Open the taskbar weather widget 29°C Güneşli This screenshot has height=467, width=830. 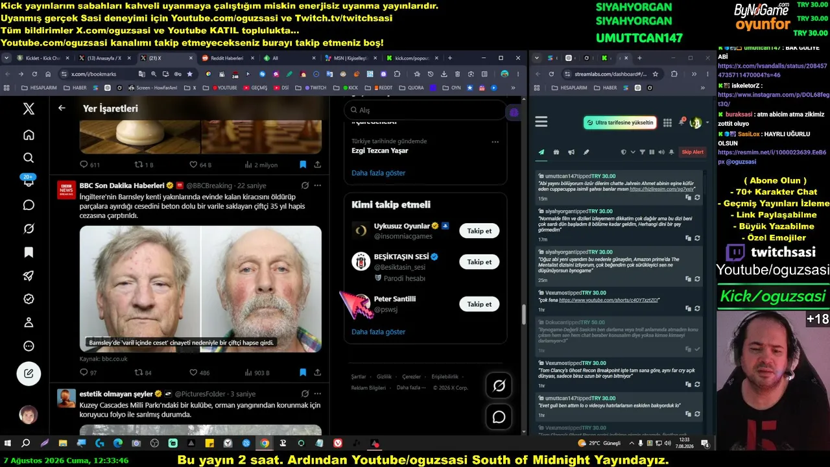pos(599,444)
